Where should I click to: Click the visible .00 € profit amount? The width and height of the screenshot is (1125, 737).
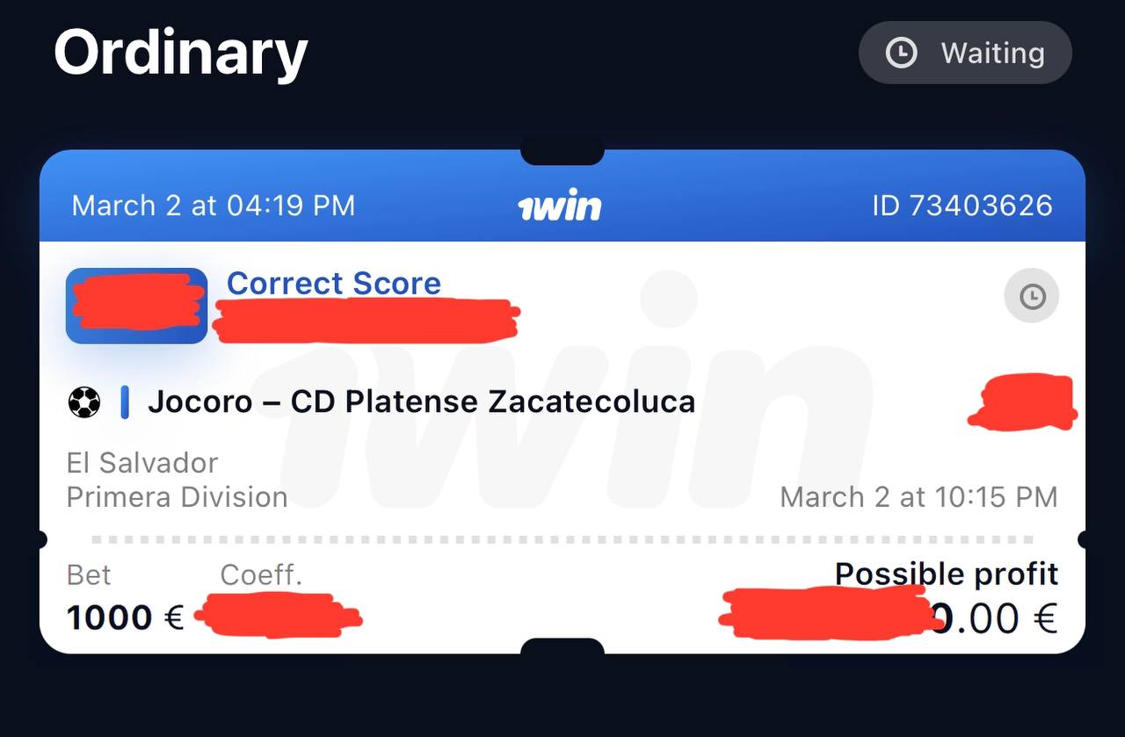pos(998,618)
